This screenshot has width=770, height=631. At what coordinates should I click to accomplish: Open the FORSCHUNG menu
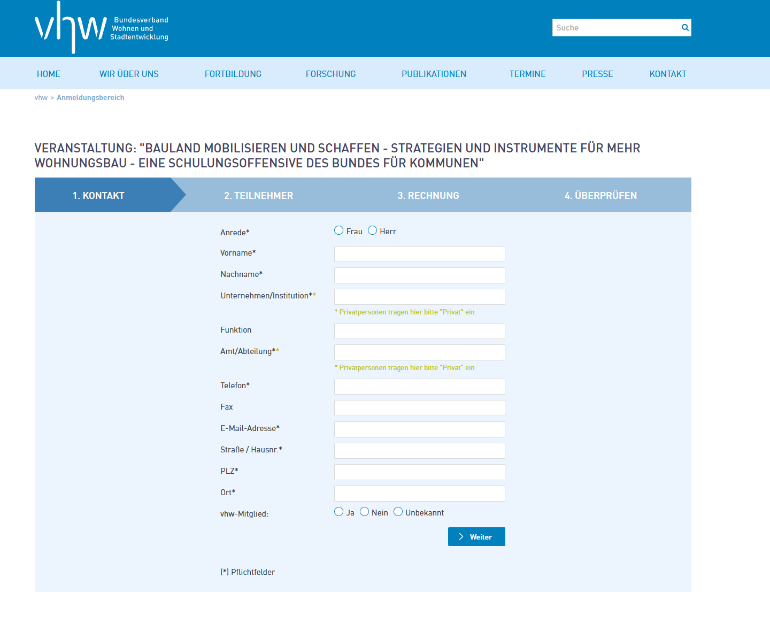click(330, 74)
